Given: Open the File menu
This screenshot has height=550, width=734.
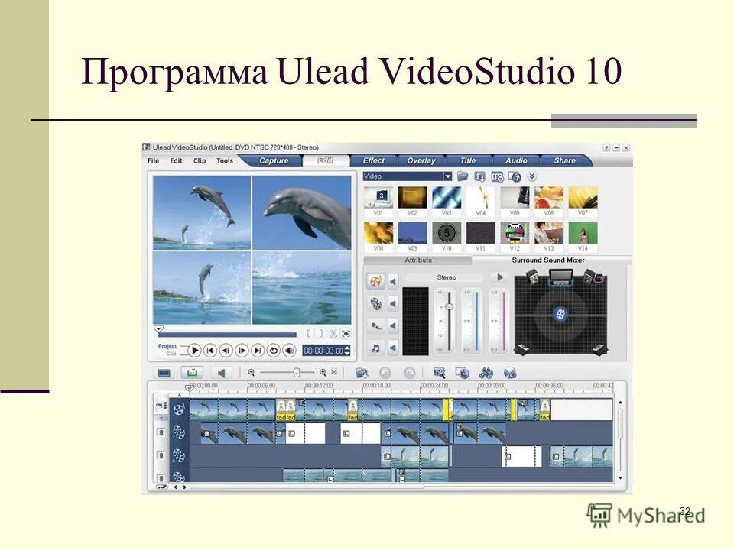Looking at the screenshot, I should (x=153, y=161).
